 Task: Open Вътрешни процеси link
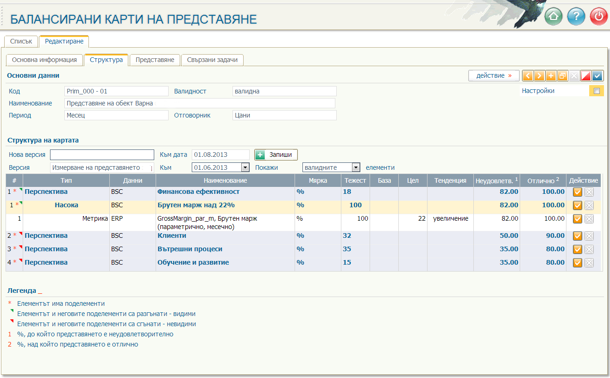(190, 249)
